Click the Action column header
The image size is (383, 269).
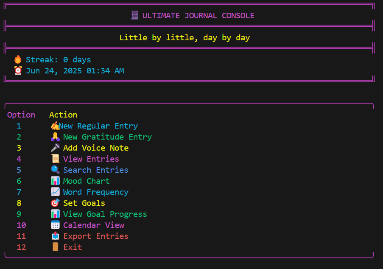[x=63, y=115]
